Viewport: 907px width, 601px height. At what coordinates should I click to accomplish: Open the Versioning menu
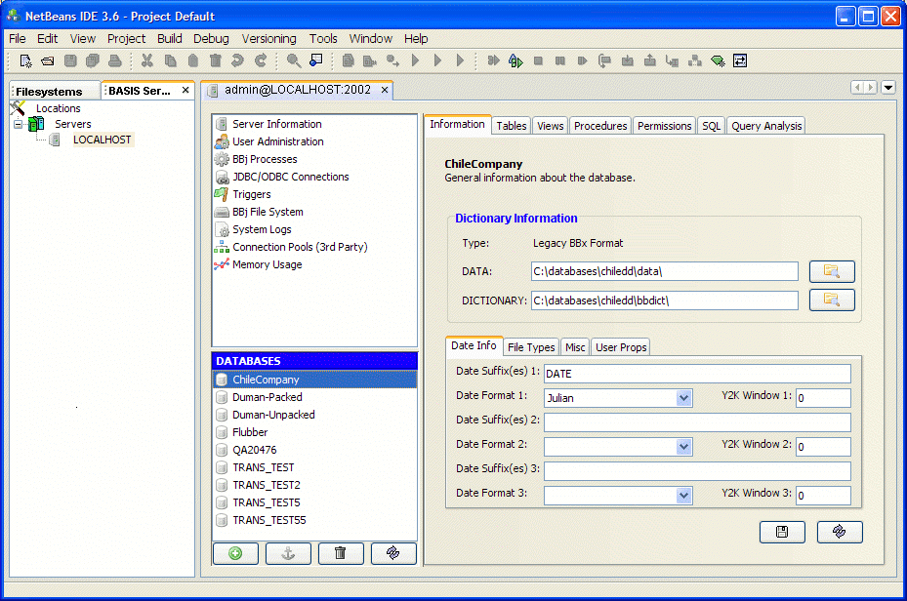269,39
